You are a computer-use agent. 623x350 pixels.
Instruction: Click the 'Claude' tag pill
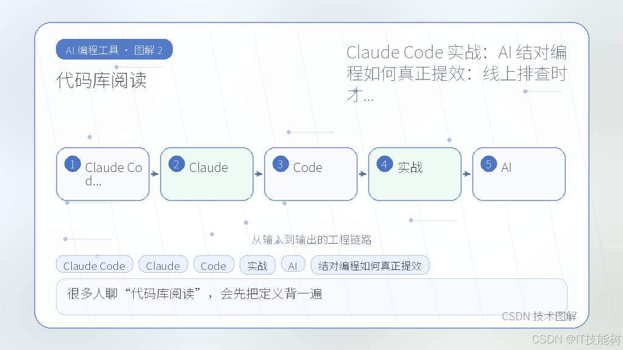163,266
